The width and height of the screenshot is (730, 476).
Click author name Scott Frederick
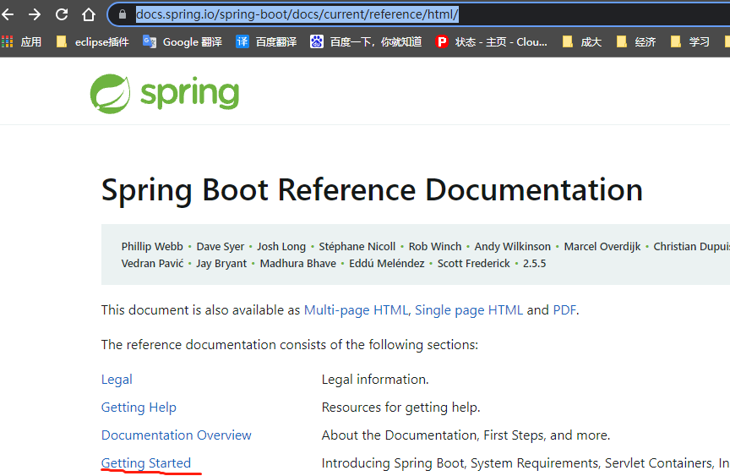474,264
